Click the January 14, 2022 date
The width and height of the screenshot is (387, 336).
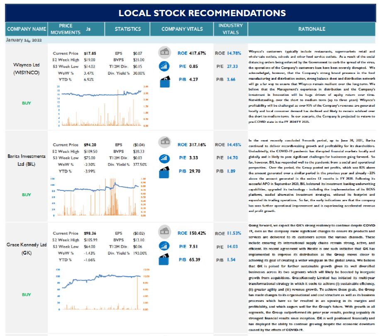pos(24,40)
